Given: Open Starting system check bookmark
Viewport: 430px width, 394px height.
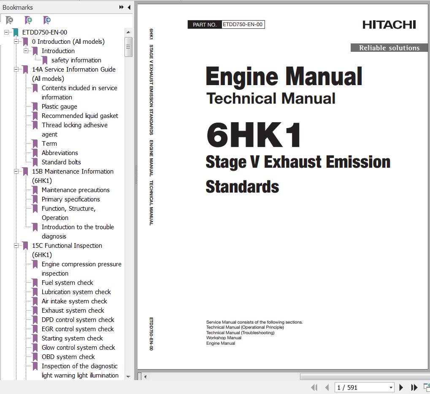Looking at the screenshot, I should [x=72, y=338].
